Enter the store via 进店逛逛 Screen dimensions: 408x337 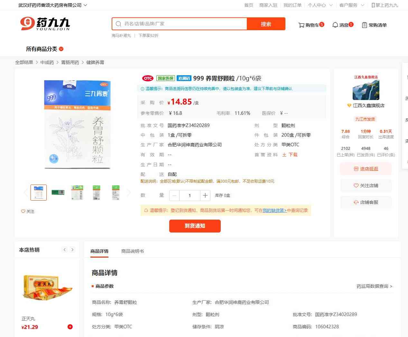tap(366, 169)
